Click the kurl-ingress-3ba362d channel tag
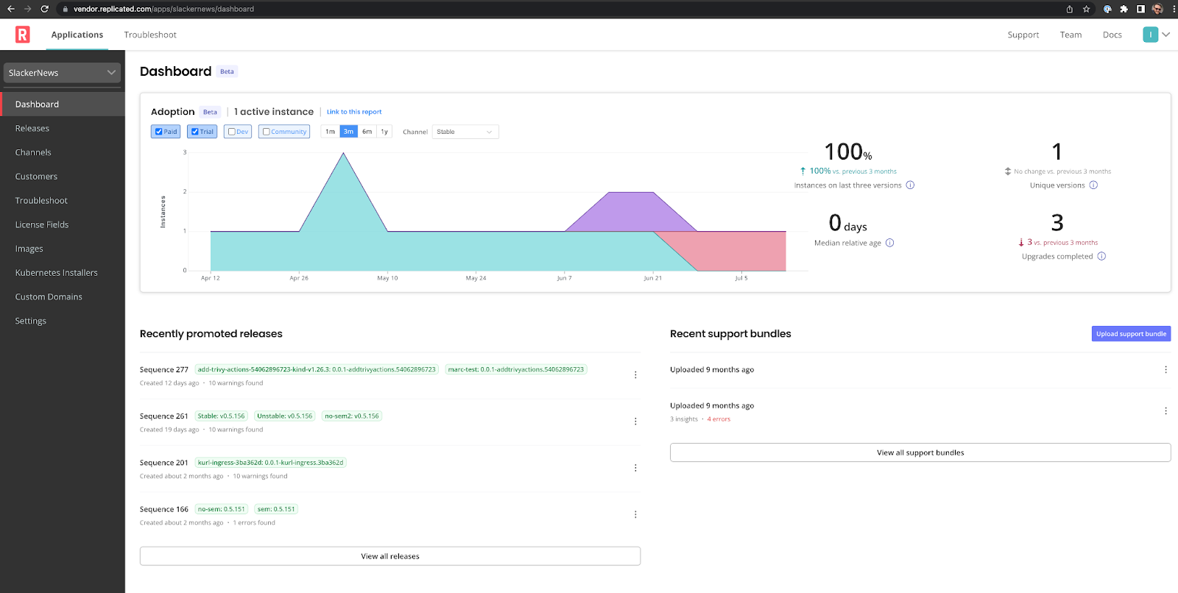Screen dimensions: 1178x593 (270, 463)
